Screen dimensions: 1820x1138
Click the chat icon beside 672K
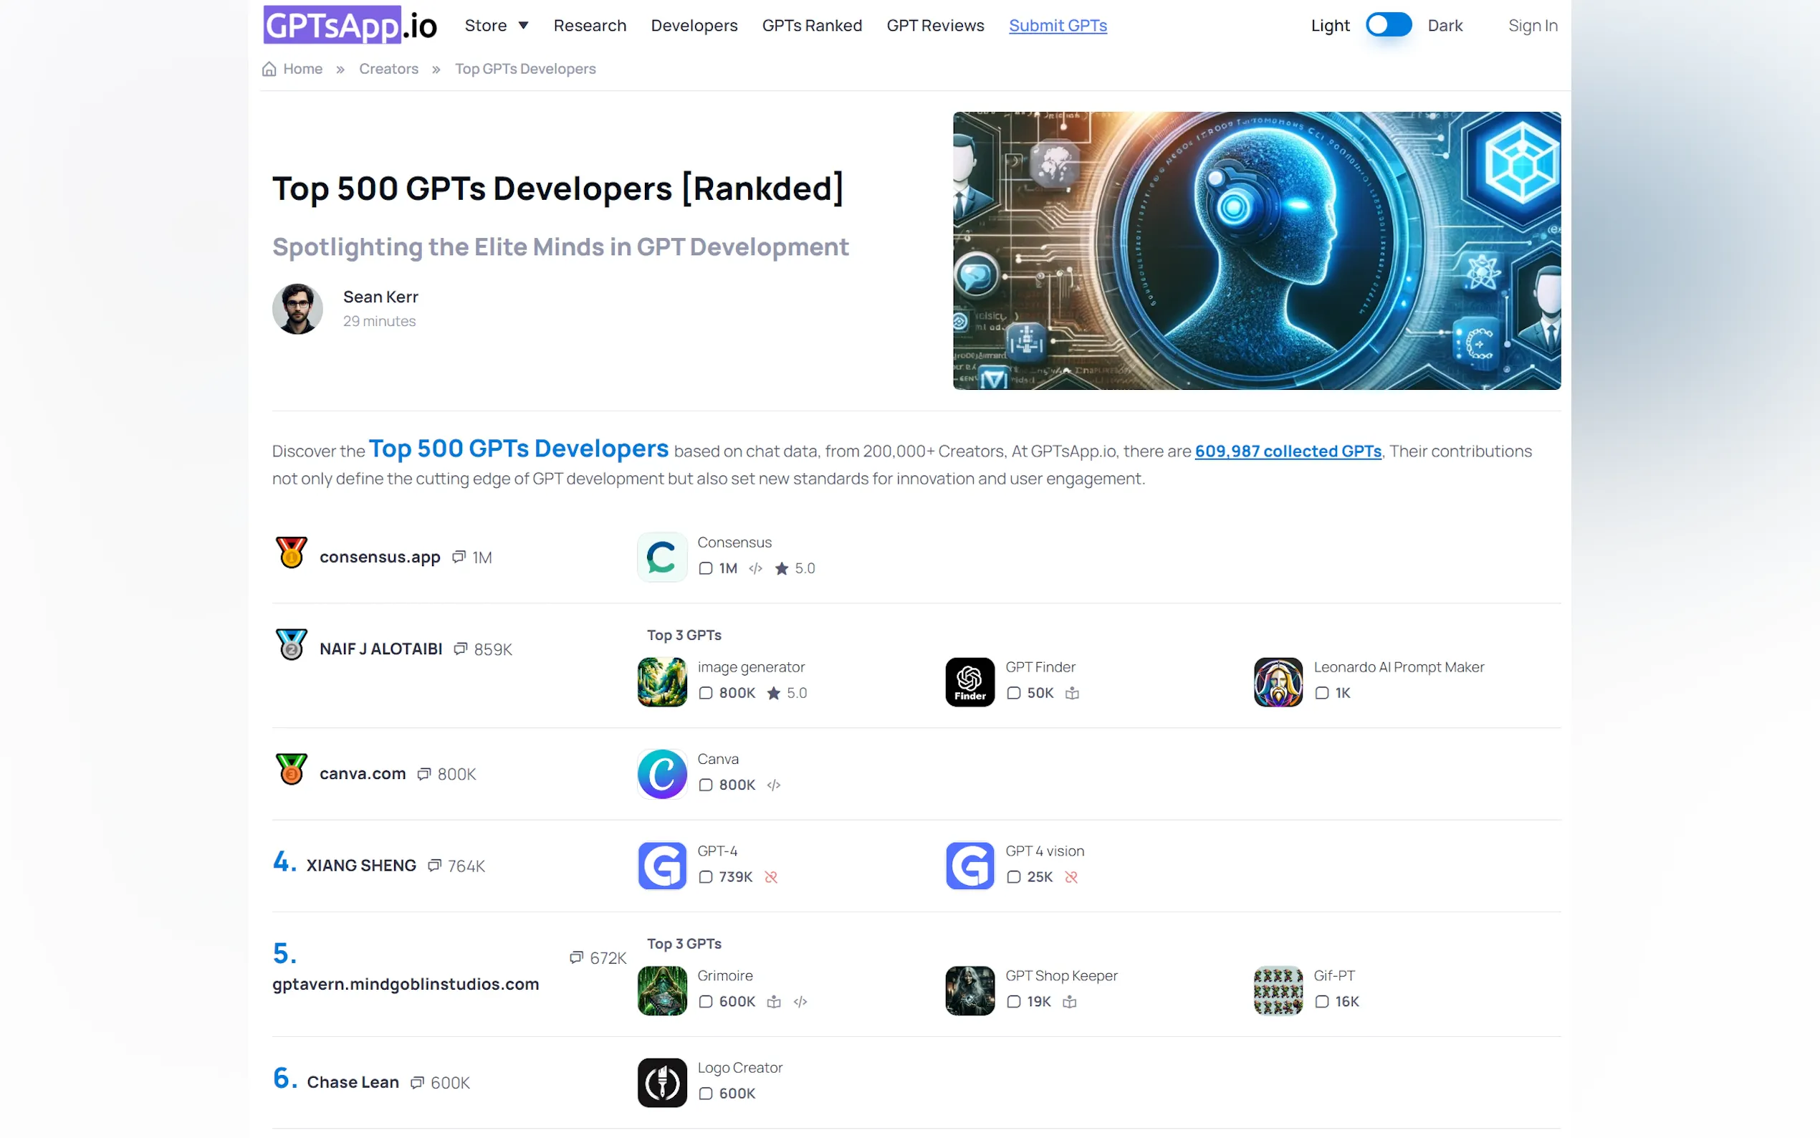tap(576, 958)
